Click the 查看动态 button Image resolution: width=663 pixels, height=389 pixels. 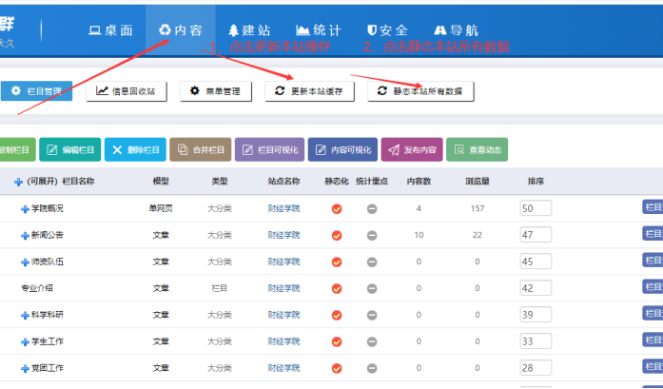point(477,149)
